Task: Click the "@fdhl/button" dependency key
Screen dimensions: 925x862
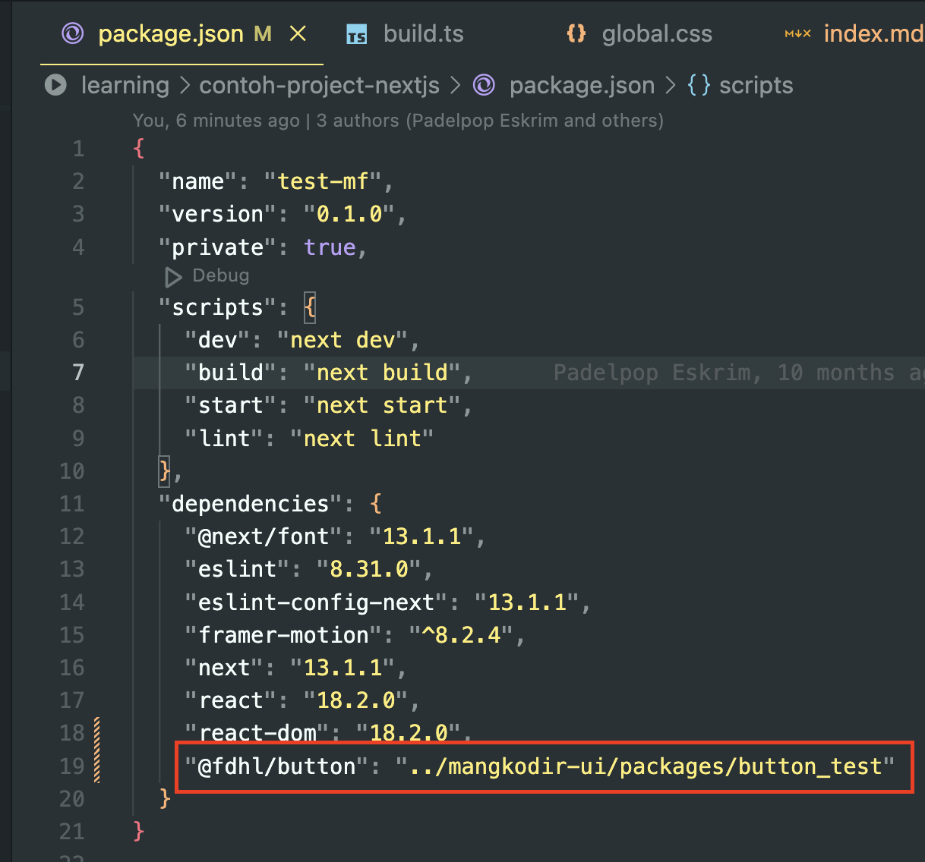Action: [276, 766]
